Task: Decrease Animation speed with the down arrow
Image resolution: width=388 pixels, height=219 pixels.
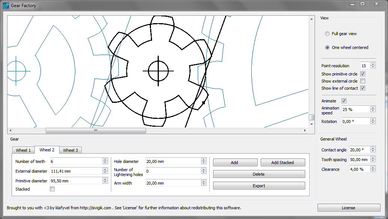Action: click(373, 111)
